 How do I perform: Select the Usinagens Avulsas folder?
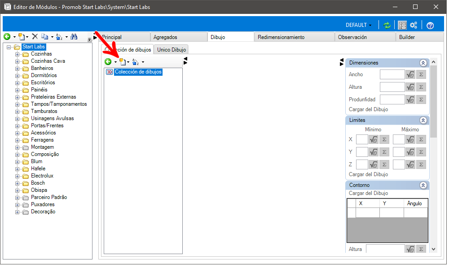pos(52,119)
